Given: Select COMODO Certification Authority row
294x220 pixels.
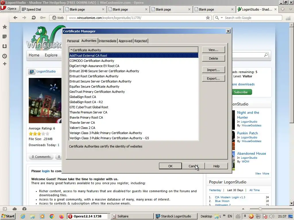Looking at the screenshot, I should (x=134, y=61).
